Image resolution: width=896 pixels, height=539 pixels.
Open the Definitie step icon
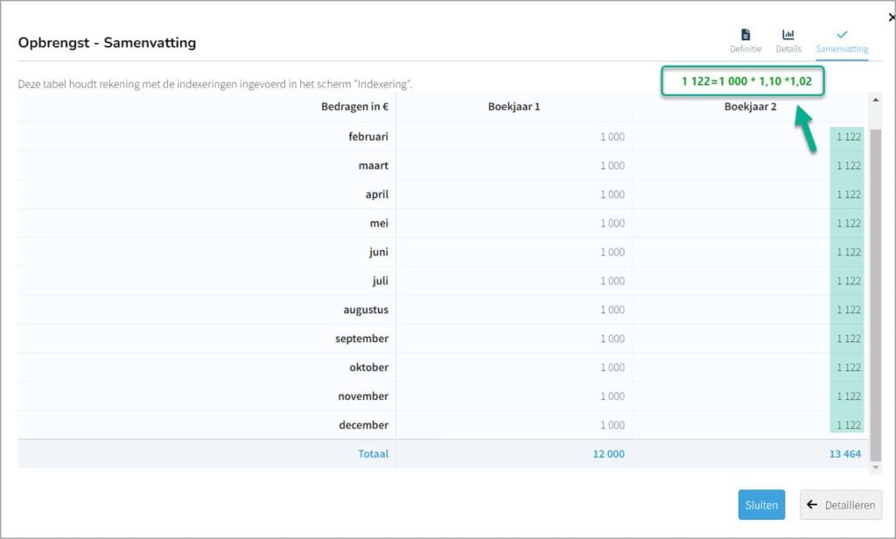745,35
